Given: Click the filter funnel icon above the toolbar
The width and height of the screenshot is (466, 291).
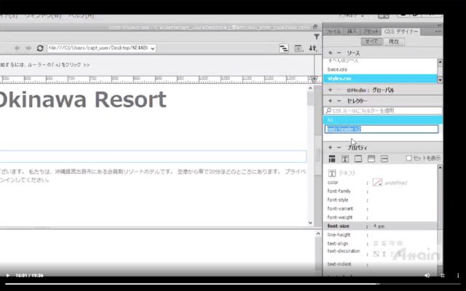Looking at the screenshot, I should tap(317, 36).
